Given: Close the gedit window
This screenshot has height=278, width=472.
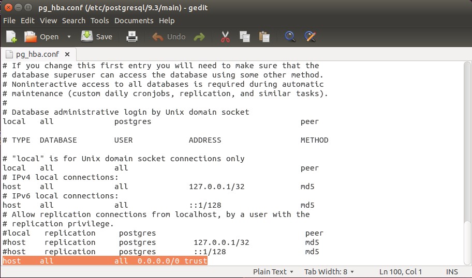Looking at the screenshot, I should (8, 8).
